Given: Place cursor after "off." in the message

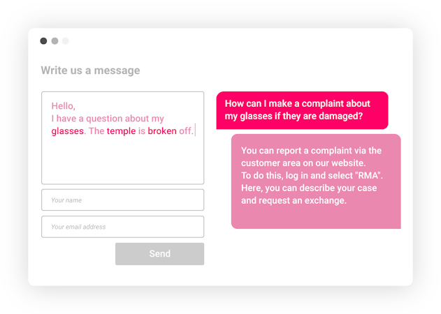Looking at the screenshot, I should pyautogui.click(x=194, y=131).
